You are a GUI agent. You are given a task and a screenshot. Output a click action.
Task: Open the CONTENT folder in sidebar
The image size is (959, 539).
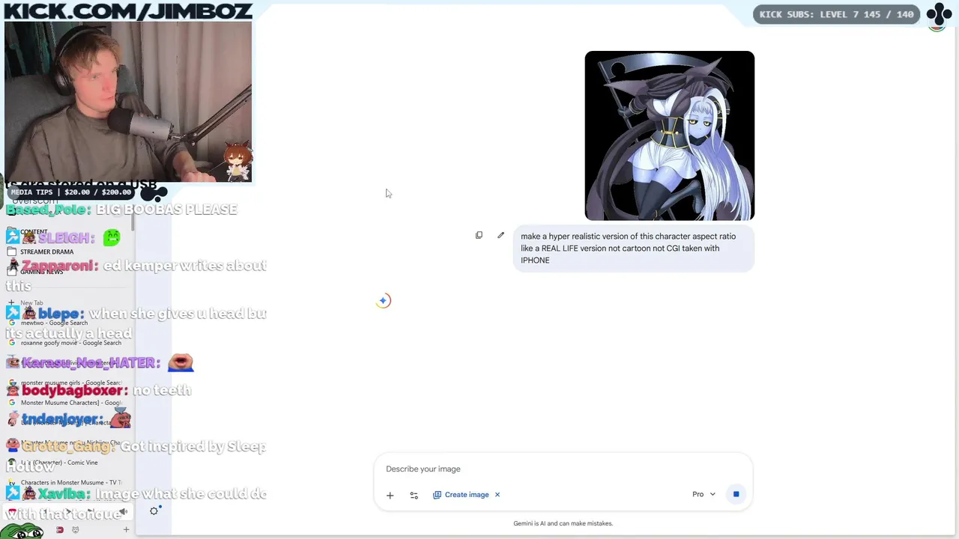(34, 232)
